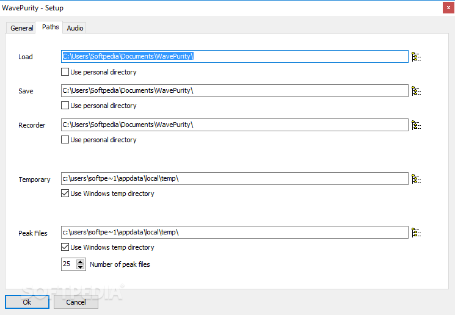Click the Temporary path input field
Image resolution: width=455 pixels, height=315 pixels.
(235, 179)
